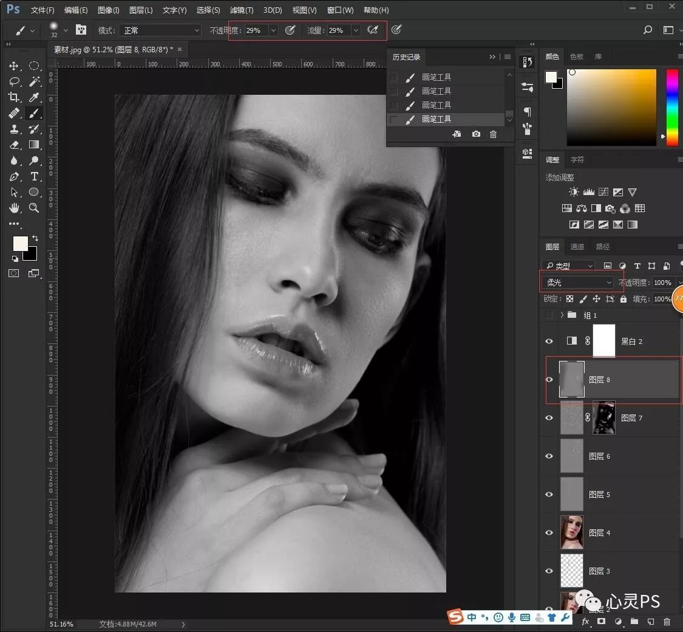683x632 pixels.
Task: Add a Black & White adjustment
Action: 596,208
